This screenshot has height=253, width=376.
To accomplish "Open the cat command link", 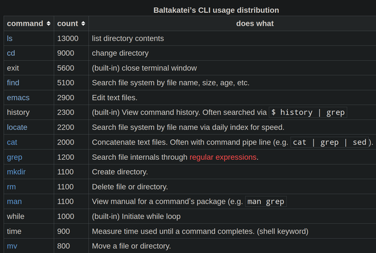I will click(x=12, y=143).
